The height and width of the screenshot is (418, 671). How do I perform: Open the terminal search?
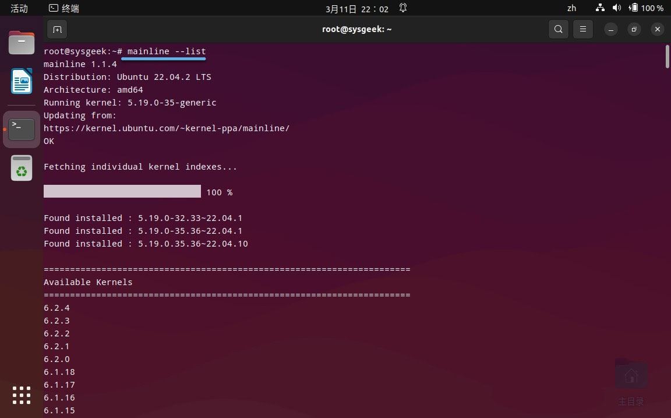[x=558, y=29]
